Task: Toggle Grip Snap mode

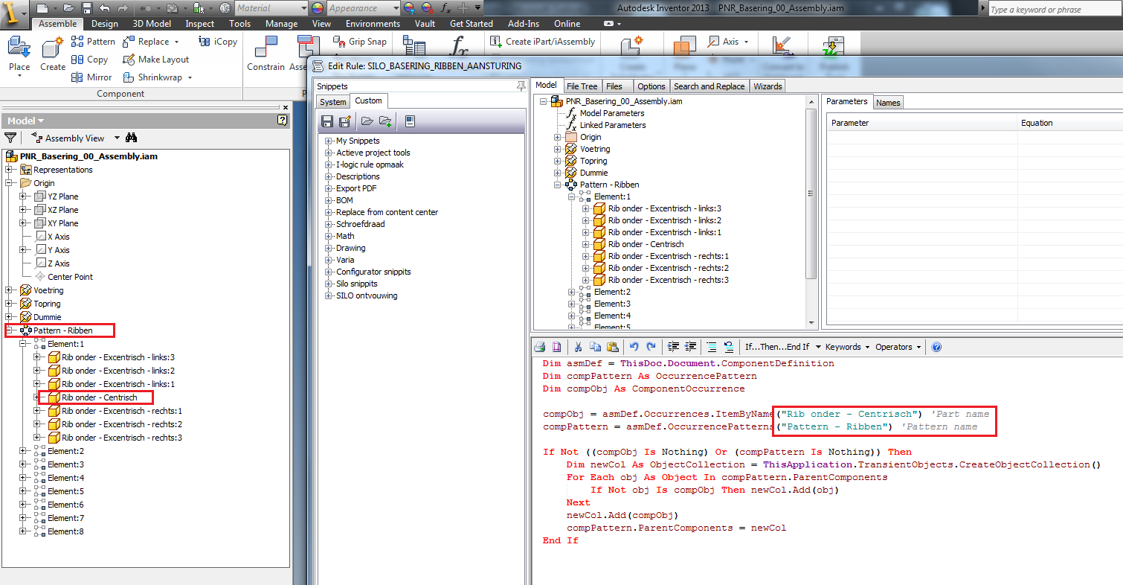Action: pos(360,42)
